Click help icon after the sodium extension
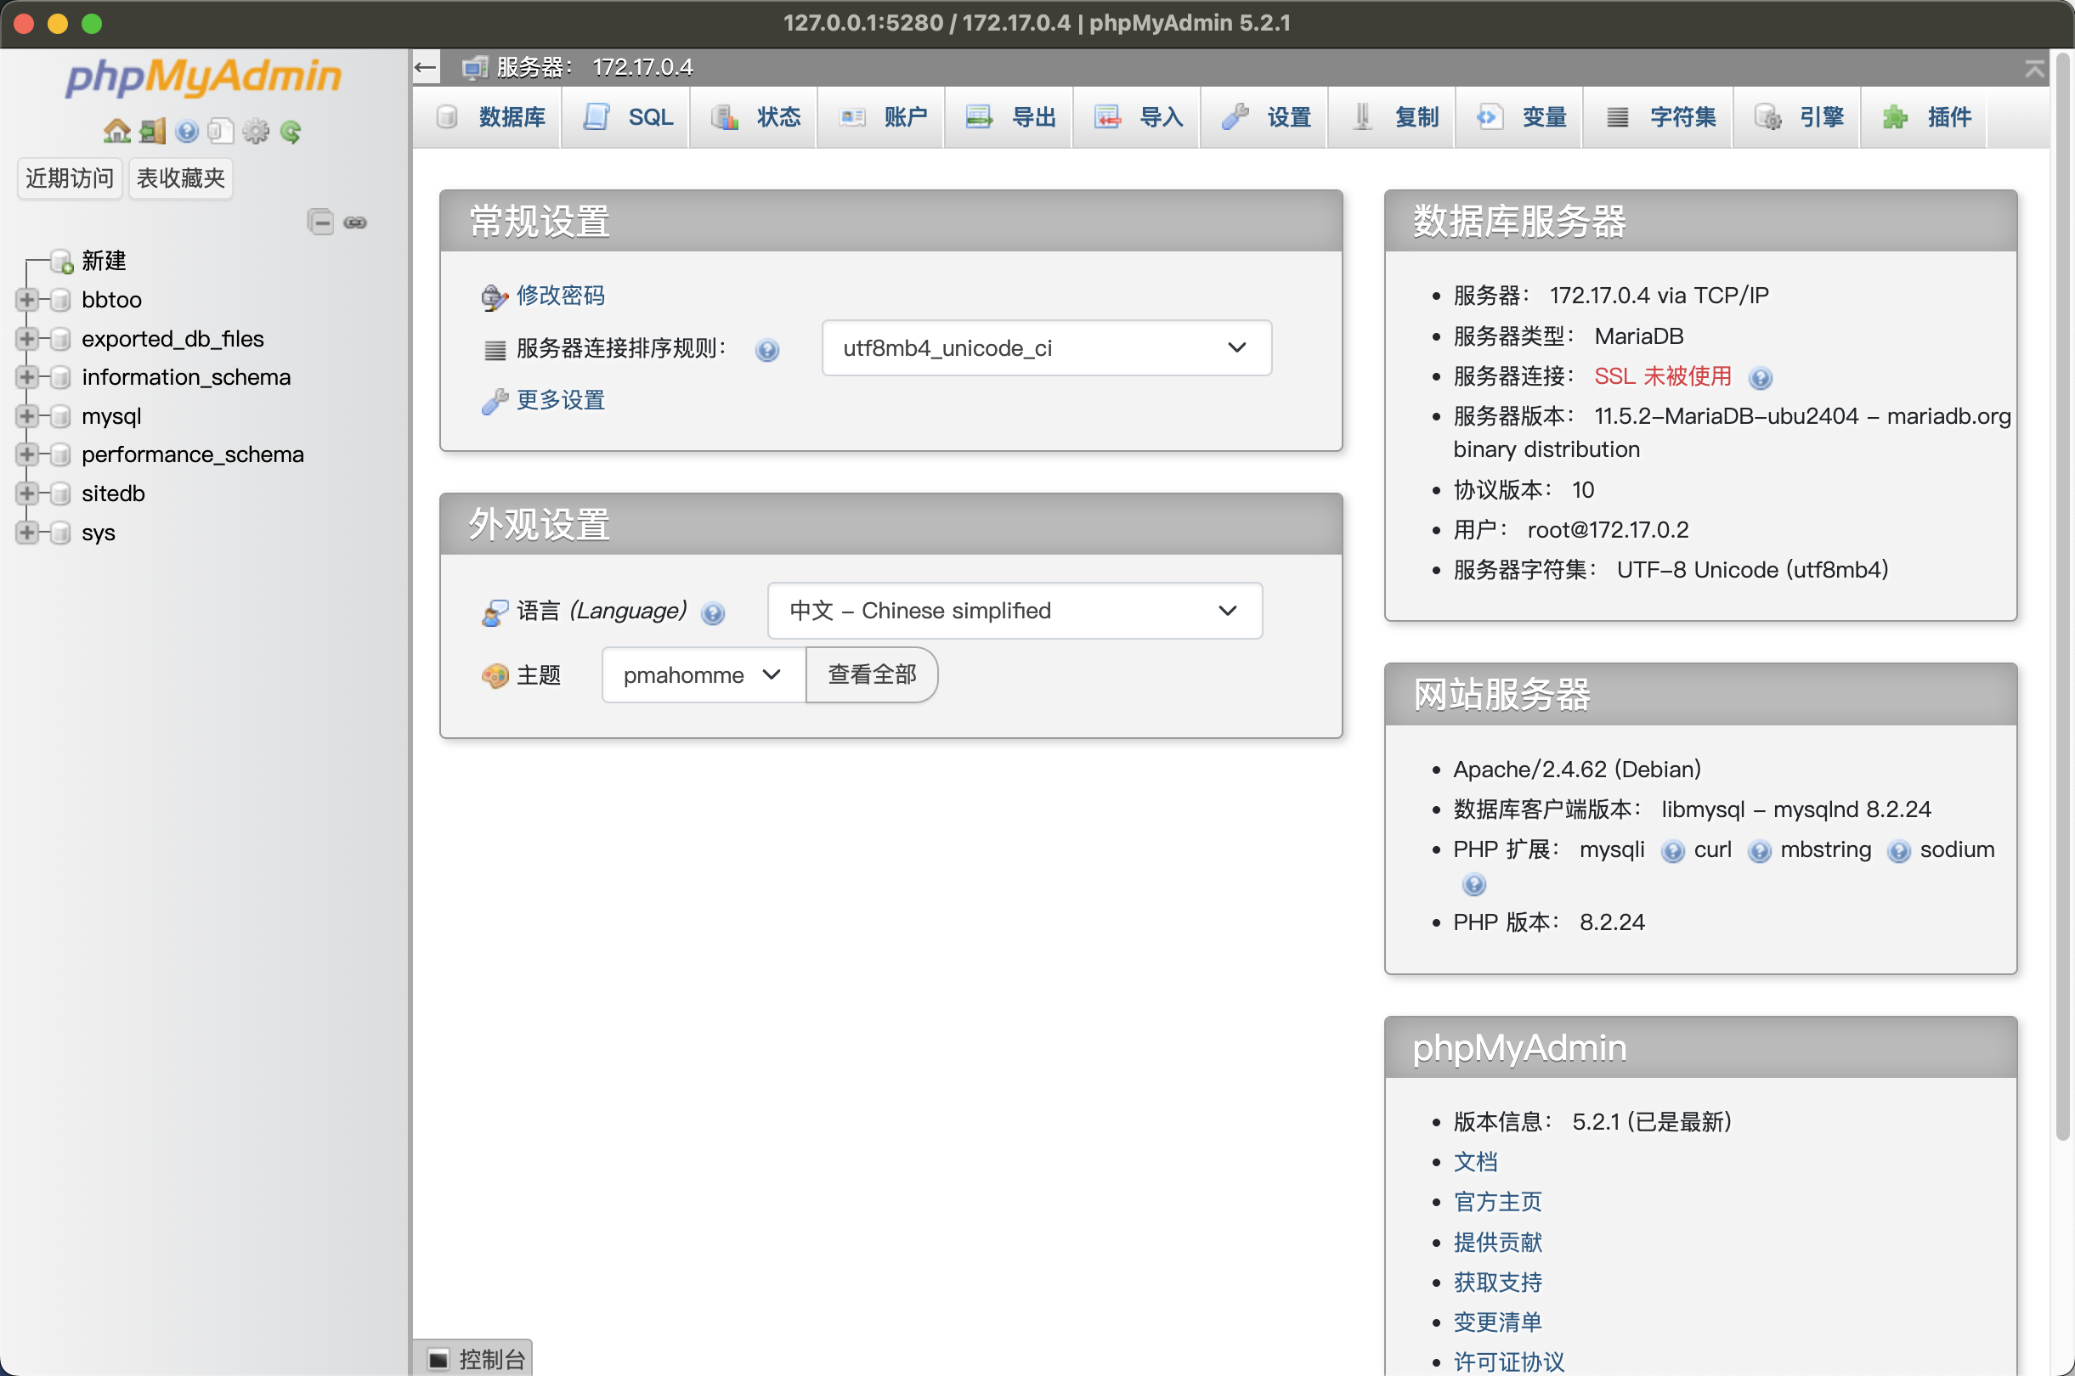The width and height of the screenshot is (2075, 1376). tap(1473, 884)
